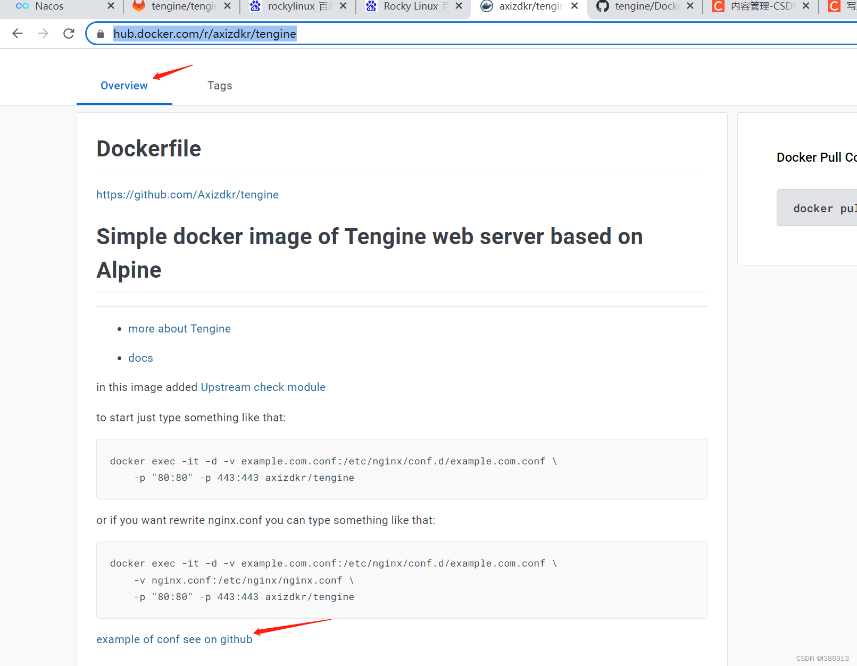
Task: Reload the current page
Action: pyautogui.click(x=68, y=33)
